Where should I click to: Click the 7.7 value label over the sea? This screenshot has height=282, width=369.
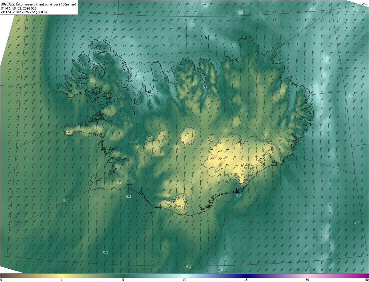point(327,236)
